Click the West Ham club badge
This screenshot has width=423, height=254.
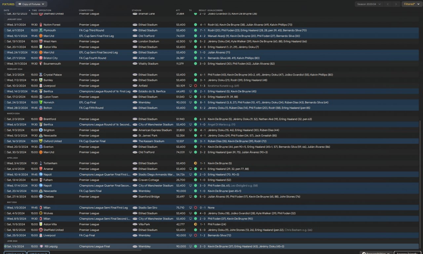(x=41, y=42)
